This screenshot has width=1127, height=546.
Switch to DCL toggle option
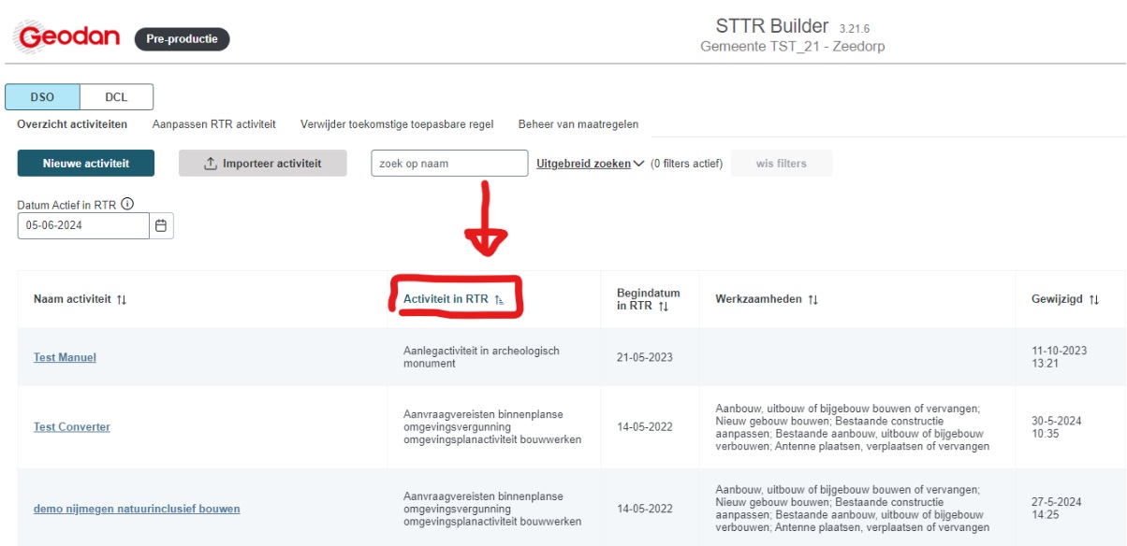tap(116, 97)
